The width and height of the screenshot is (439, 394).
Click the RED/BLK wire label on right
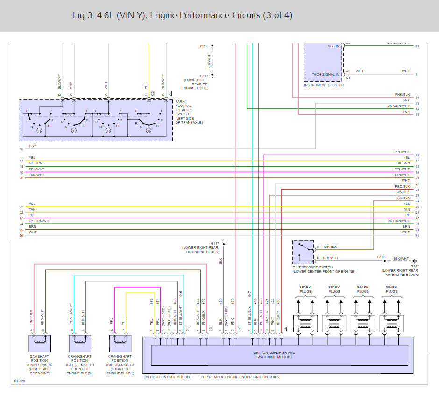click(402, 186)
